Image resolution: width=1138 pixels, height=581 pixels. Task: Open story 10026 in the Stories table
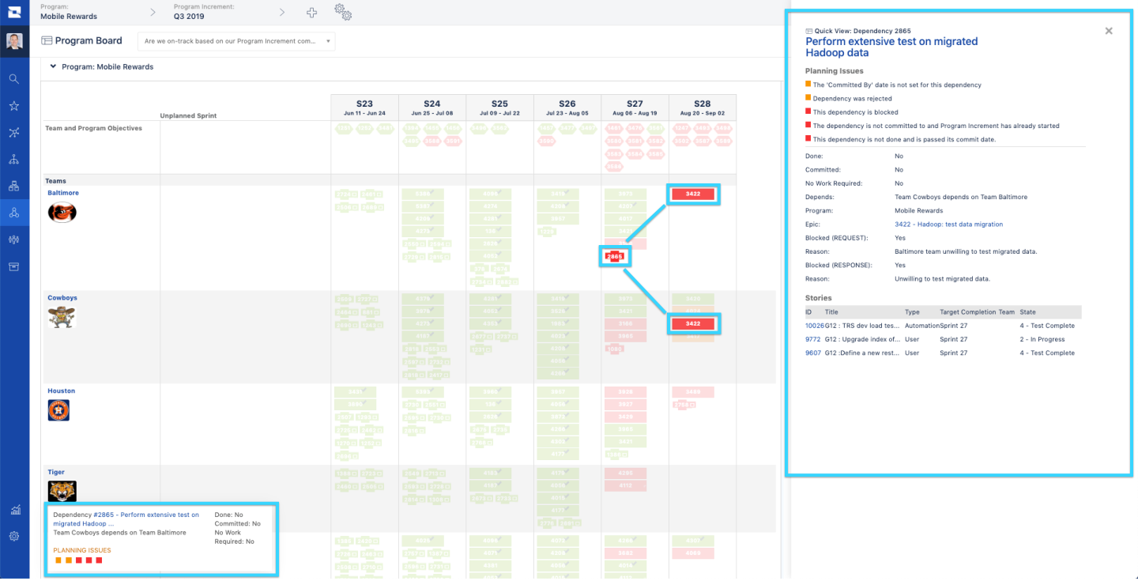click(x=814, y=326)
